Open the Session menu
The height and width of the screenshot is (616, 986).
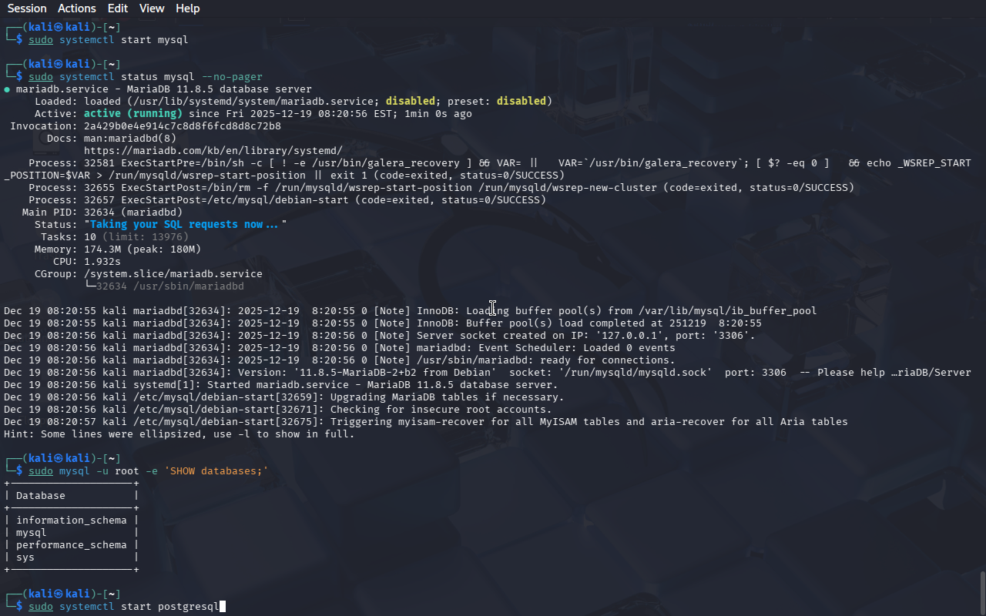(x=27, y=8)
